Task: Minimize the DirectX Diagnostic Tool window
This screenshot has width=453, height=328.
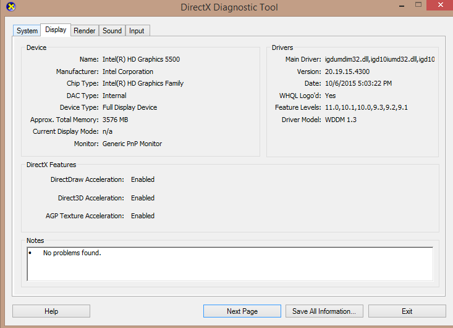Action: click(404, 6)
